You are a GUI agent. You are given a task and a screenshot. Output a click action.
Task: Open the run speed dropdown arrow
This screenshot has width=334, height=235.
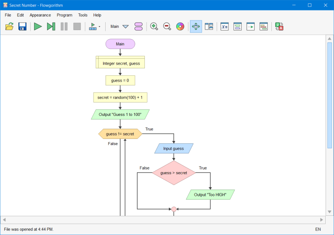(x=99, y=27)
